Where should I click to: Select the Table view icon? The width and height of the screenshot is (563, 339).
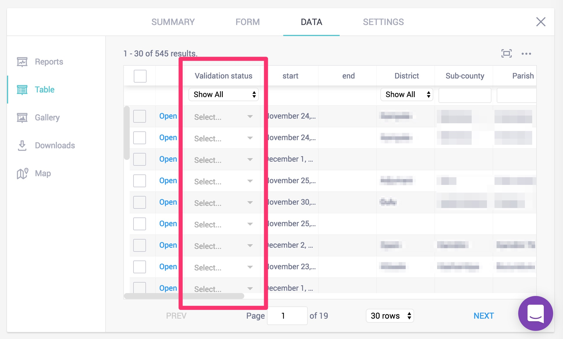(x=22, y=90)
